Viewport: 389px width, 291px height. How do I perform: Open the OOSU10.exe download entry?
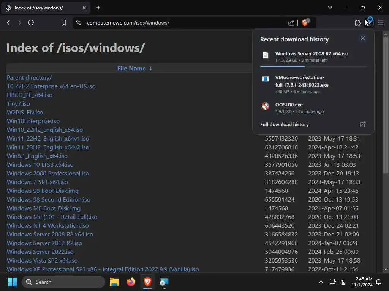[313, 108]
